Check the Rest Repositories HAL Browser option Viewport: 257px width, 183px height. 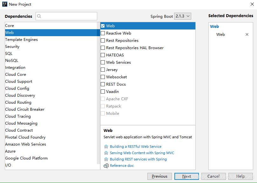[103, 48]
